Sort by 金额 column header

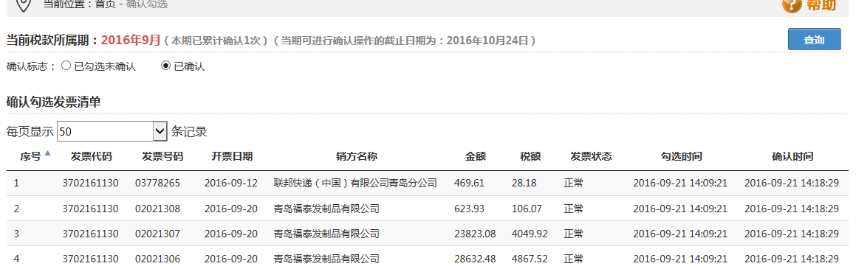(476, 157)
